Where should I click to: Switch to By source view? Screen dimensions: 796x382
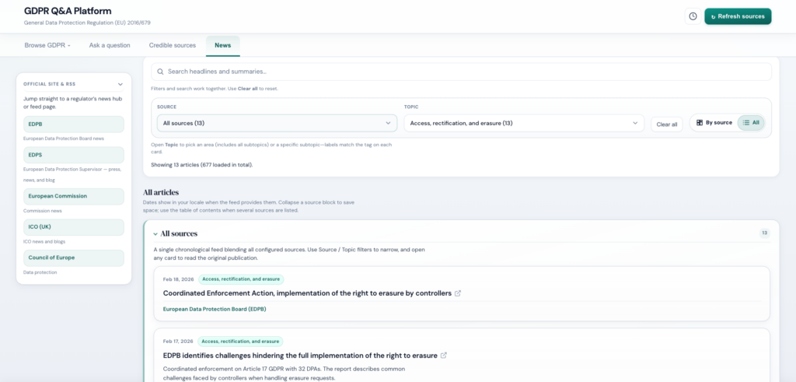pyautogui.click(x=714, y=123)
